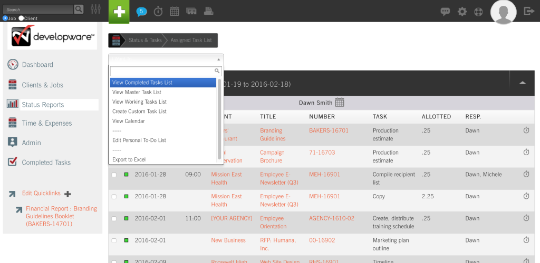
Task: Choose Export to Excel option
Action: 163,159
